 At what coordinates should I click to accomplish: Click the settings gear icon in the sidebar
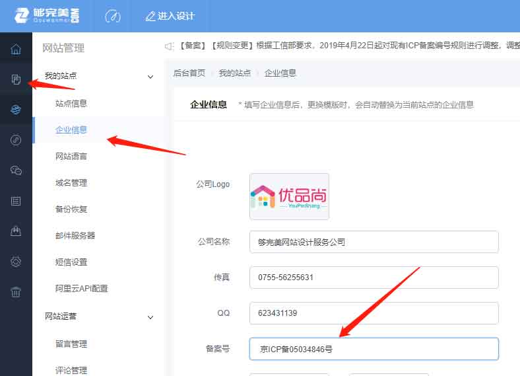point(16,262)
